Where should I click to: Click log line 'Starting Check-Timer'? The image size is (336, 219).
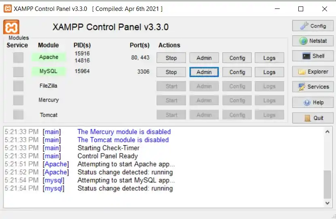[x=108, y=148]
